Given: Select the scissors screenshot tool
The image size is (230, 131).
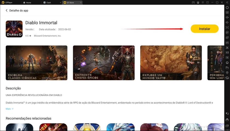Looking at the screenshot, I should 227,48.
